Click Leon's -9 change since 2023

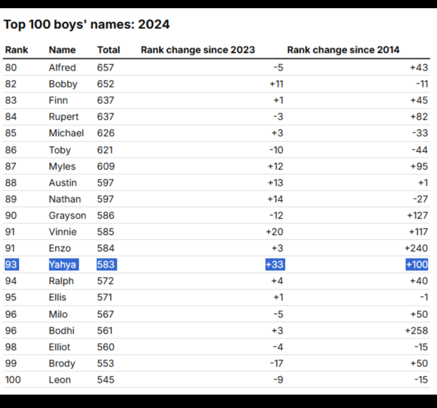point(278,380)
